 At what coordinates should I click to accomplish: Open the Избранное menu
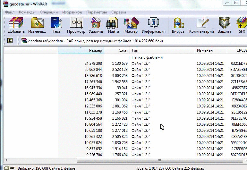pyautogui.click(x=72, y=12)
